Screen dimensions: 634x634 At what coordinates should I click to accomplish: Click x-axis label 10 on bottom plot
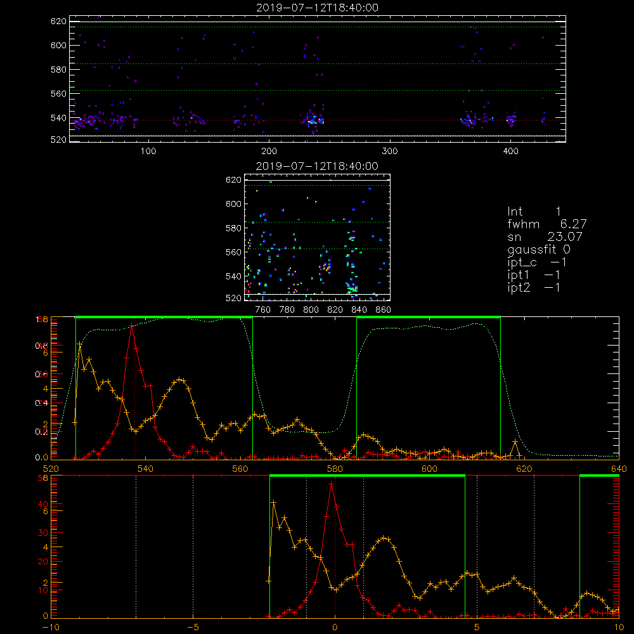[619, 627]
